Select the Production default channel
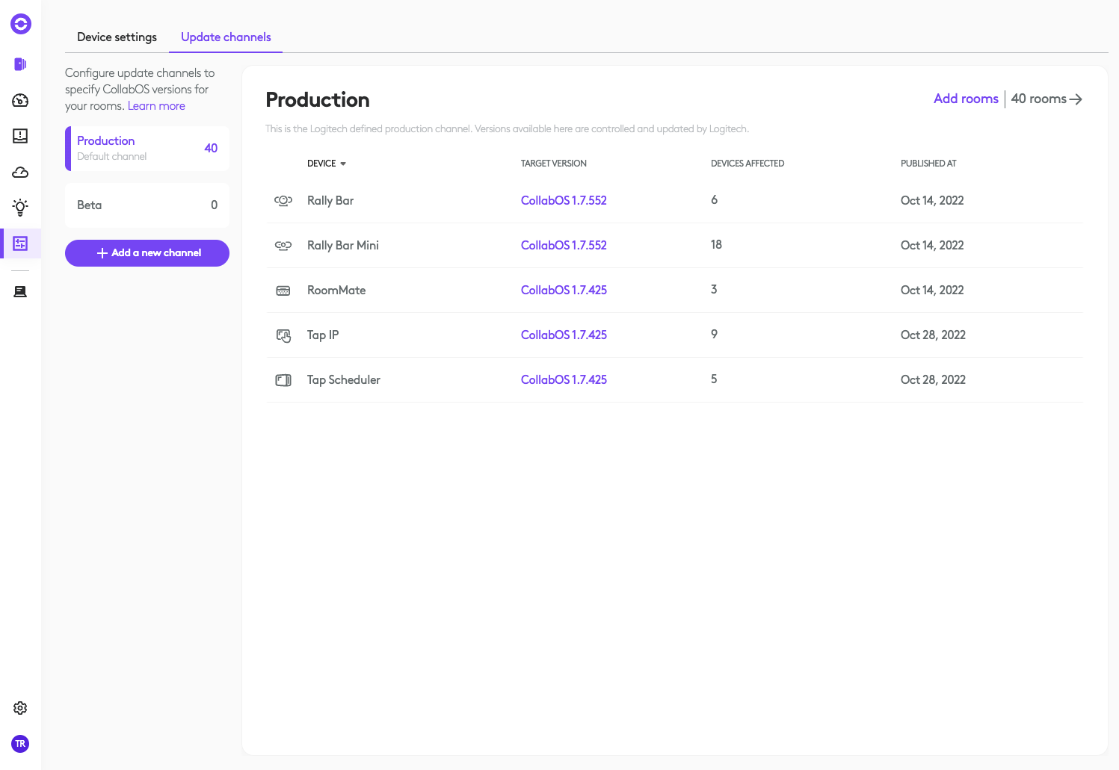The image size is (1119, 770). pyautogui.click(x=147, y=149)
